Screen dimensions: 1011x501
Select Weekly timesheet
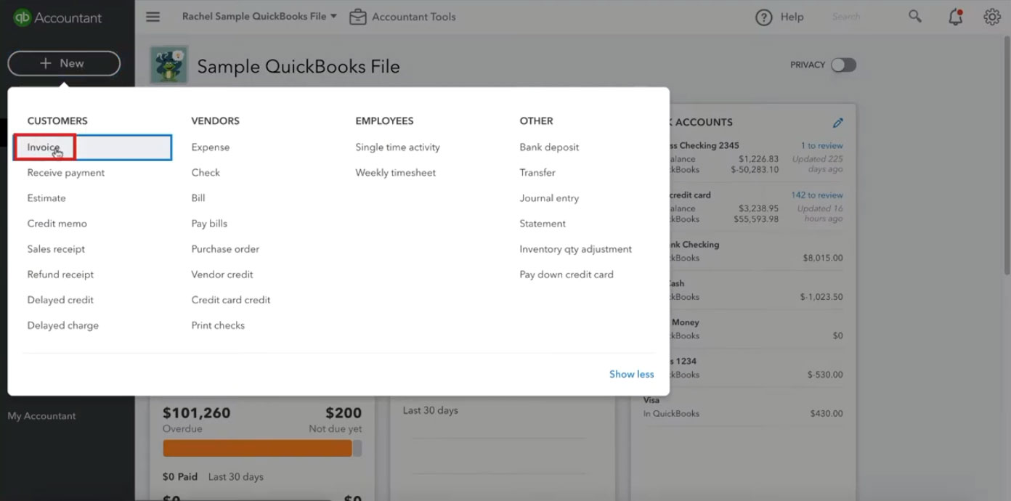pyautogui.click(x=396, y=173)
